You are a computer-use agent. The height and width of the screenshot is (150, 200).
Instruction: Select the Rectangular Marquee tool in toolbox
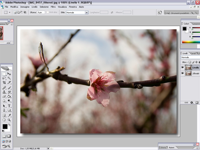coord(4,74)
